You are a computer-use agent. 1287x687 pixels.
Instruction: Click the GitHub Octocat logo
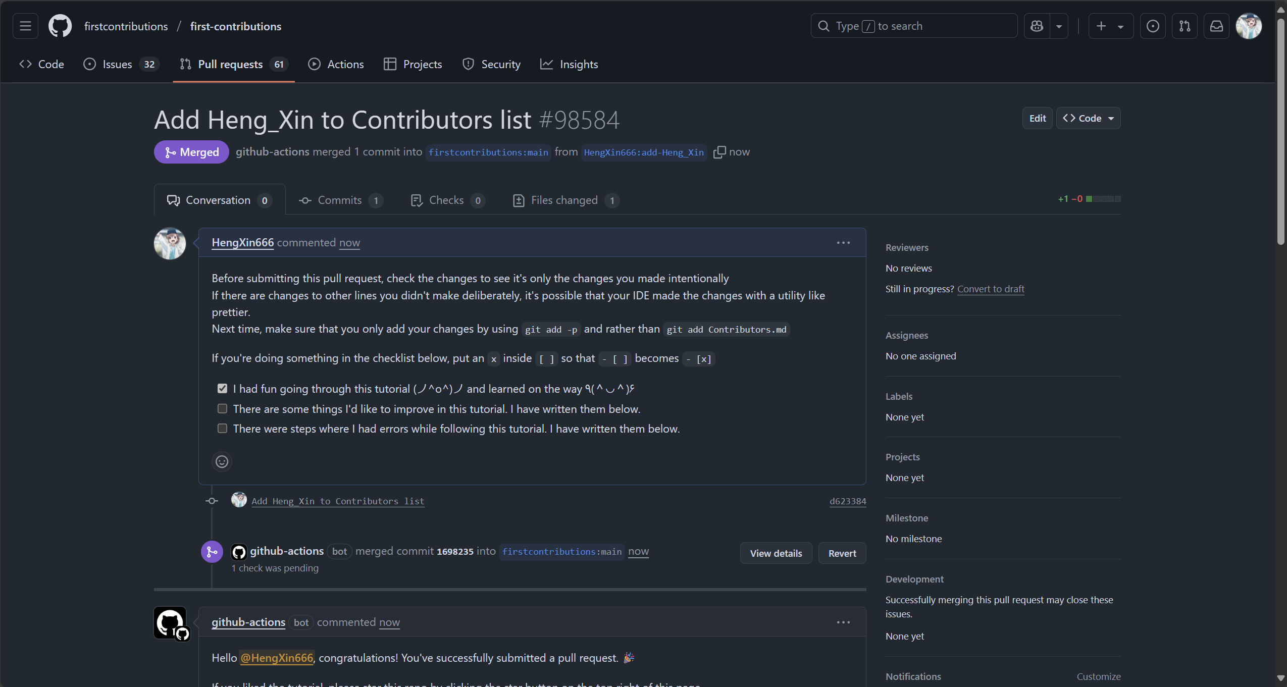point(60,26)
